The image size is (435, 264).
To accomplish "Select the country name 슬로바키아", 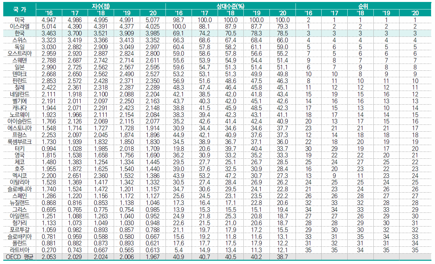I will tap(20, 236).
